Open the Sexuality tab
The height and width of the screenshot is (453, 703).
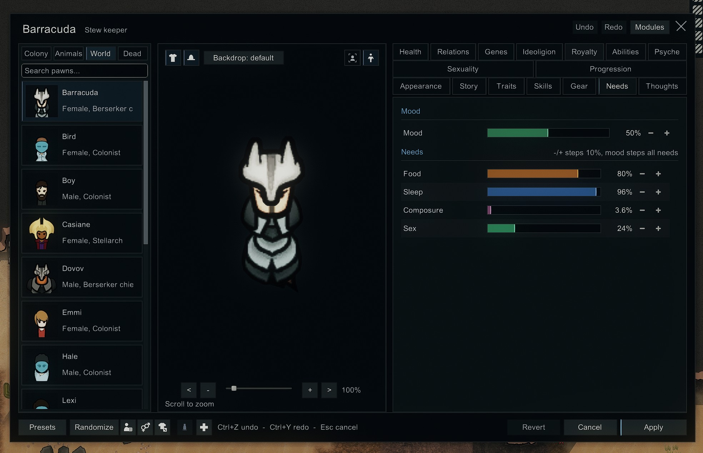pyautogui.click(x=463, y=69)
